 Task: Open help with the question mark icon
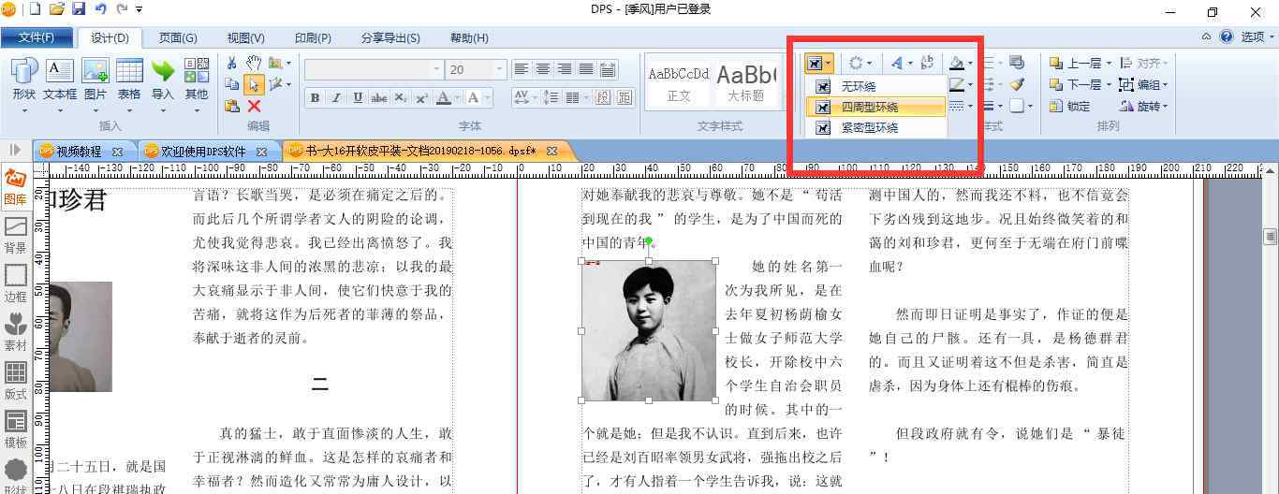[x=1227, y=37]
